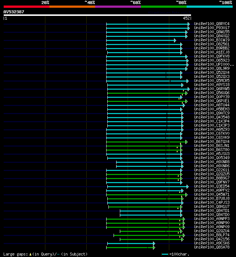This screenshot has width=236, height=257.
Task: Open the UniRef100_C6SVK9 hit
Action: pos(212,137)
